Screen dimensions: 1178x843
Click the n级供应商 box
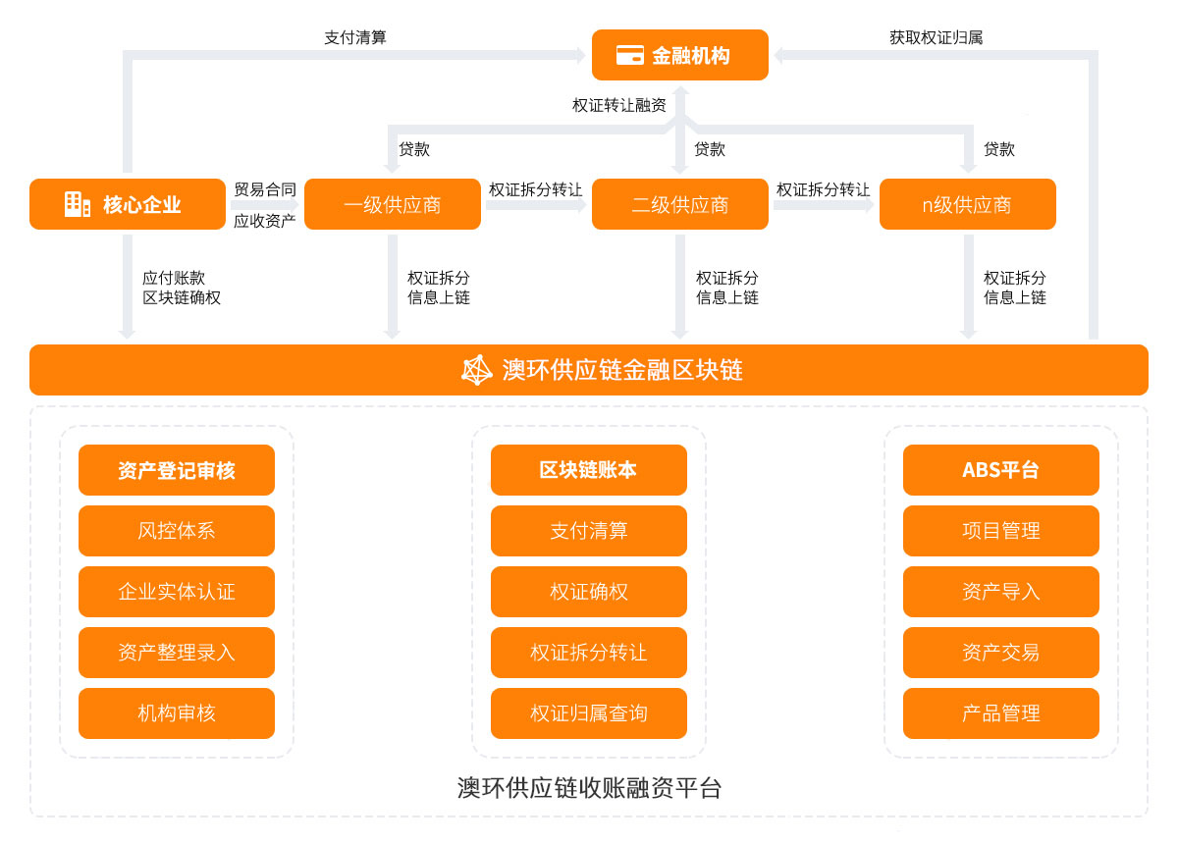(967, 204)
